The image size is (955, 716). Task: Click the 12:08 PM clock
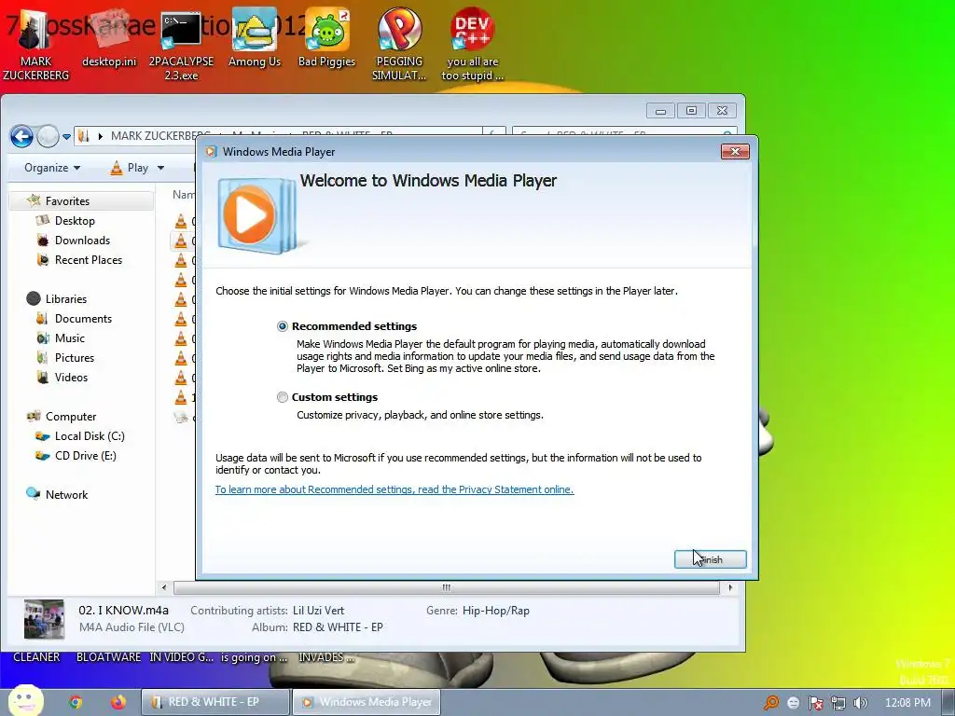point(907,703)
